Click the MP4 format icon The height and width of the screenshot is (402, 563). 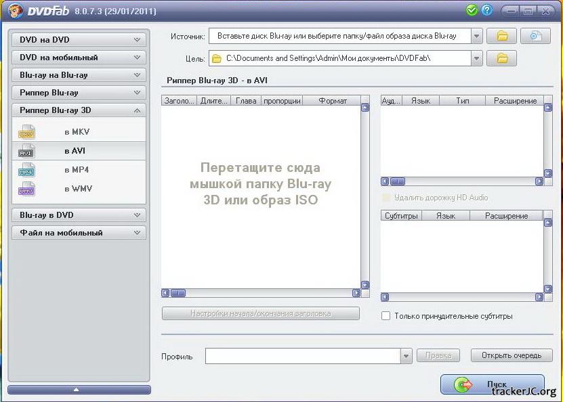pos(26,170)
